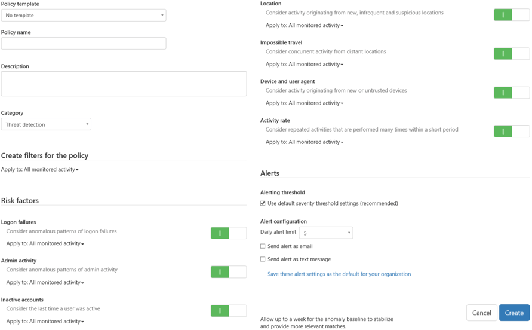
Task: Click the Alerting threshold label
Action: click(x=282, y=192)
